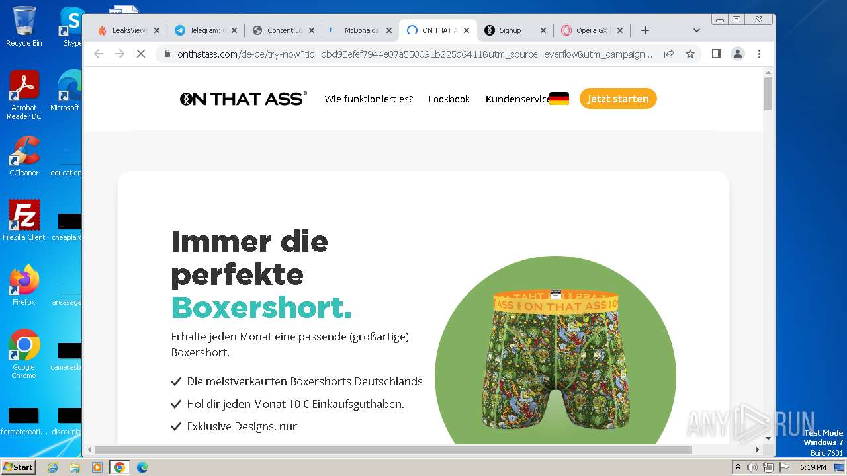Click the address bar URL

point(414,54)
